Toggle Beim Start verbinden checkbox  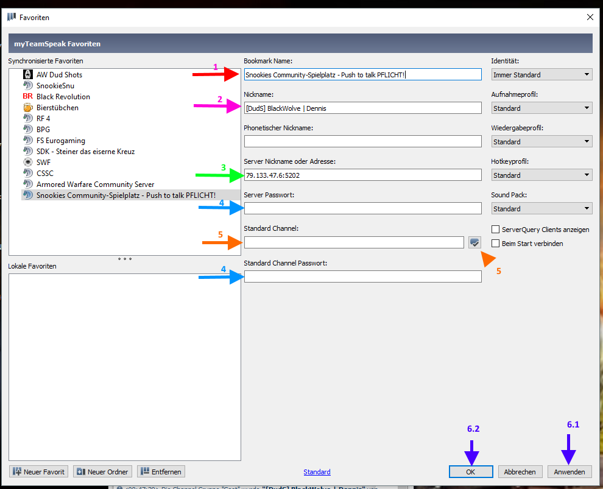tap(496, 244)
